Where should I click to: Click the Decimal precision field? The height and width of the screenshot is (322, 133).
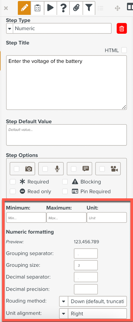pyautogui.click(x=86, y=289)
